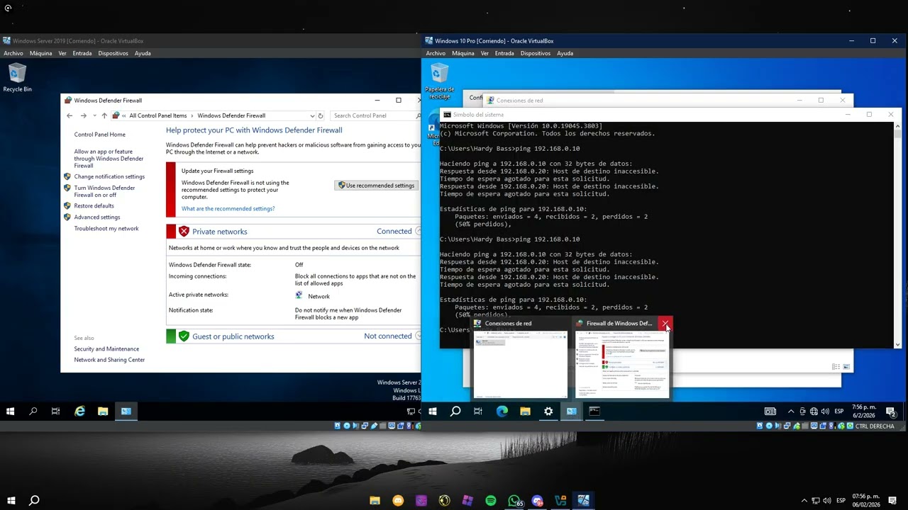Launch Microsoft Edge from Windows 10 VM taskbar
The image size is (908, 510).
[x=502, y=411]
